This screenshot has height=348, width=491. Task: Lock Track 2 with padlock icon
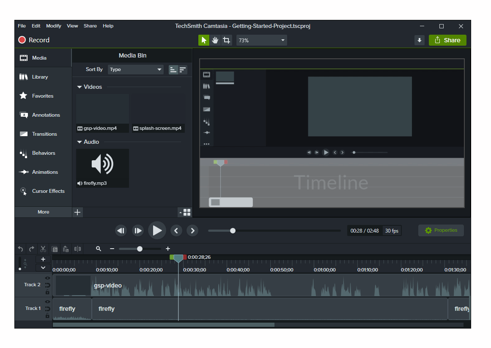47,292
